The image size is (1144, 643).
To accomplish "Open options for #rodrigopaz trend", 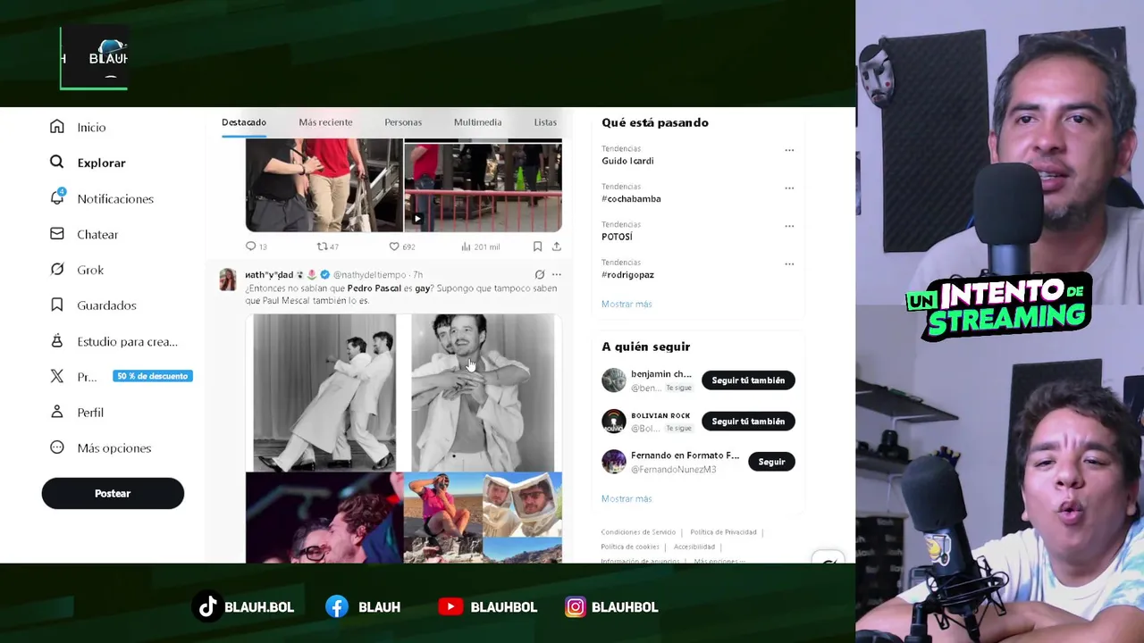I will (x=789, y=264).
